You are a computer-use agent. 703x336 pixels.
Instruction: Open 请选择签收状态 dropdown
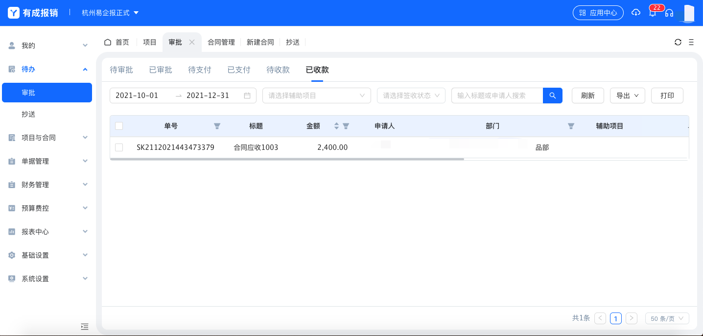(x=411, y=96)
